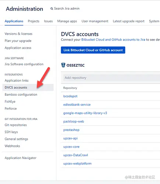Switch to the System tab
160x184 pixels.
point(154,21)
